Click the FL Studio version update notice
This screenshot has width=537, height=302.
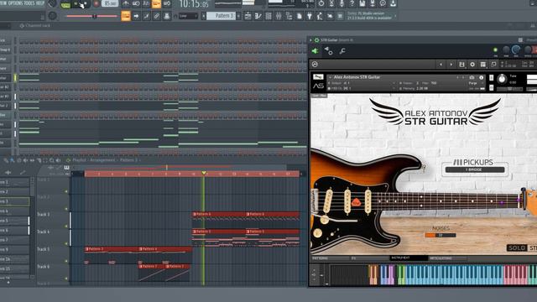370,15
